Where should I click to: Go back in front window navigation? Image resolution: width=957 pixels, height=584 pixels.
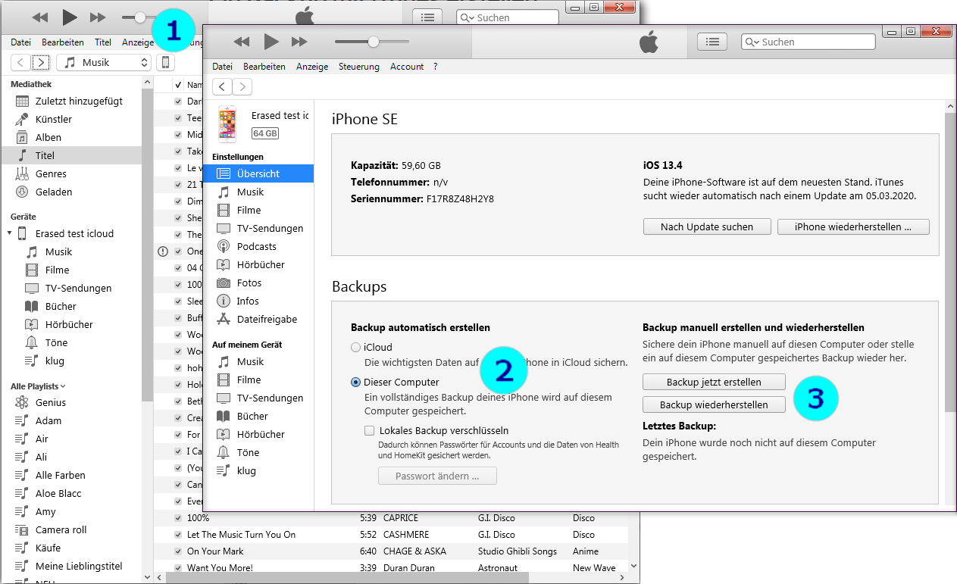pos(222,86)
